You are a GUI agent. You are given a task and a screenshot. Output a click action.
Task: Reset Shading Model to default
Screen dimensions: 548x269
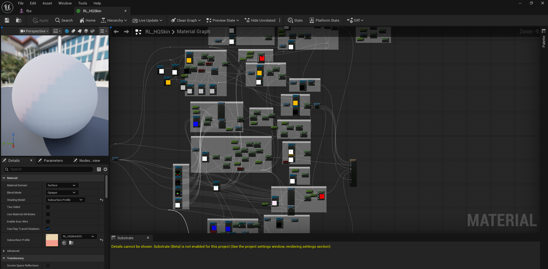(x=102, y=200)
